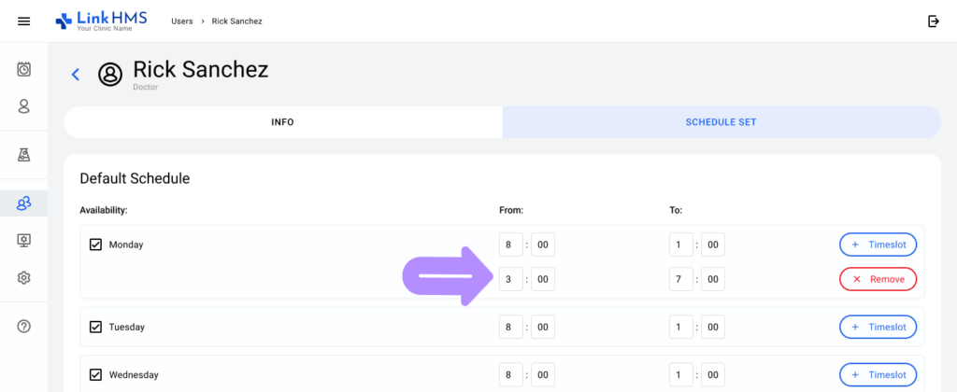Click the logout icon
The height and width of the screenshot is (392, 957).
(934, 21)
